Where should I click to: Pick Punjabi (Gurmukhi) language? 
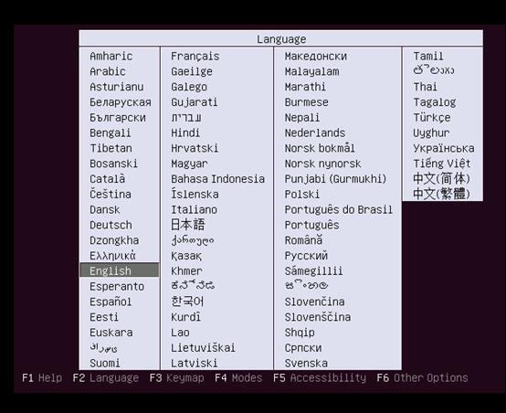[335, 178]
